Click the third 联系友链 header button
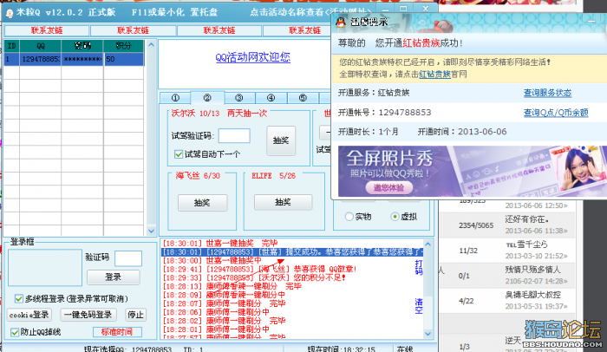The image size is (607, 352). 219,30
